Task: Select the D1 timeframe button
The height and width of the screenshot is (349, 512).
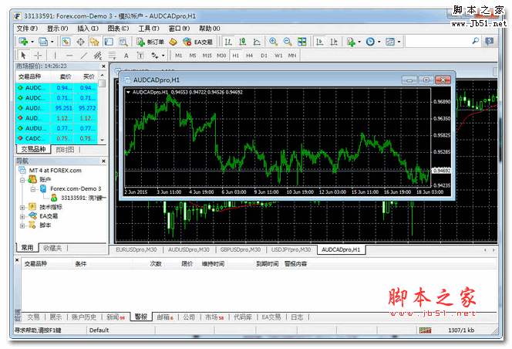Action: pos(264,56)
